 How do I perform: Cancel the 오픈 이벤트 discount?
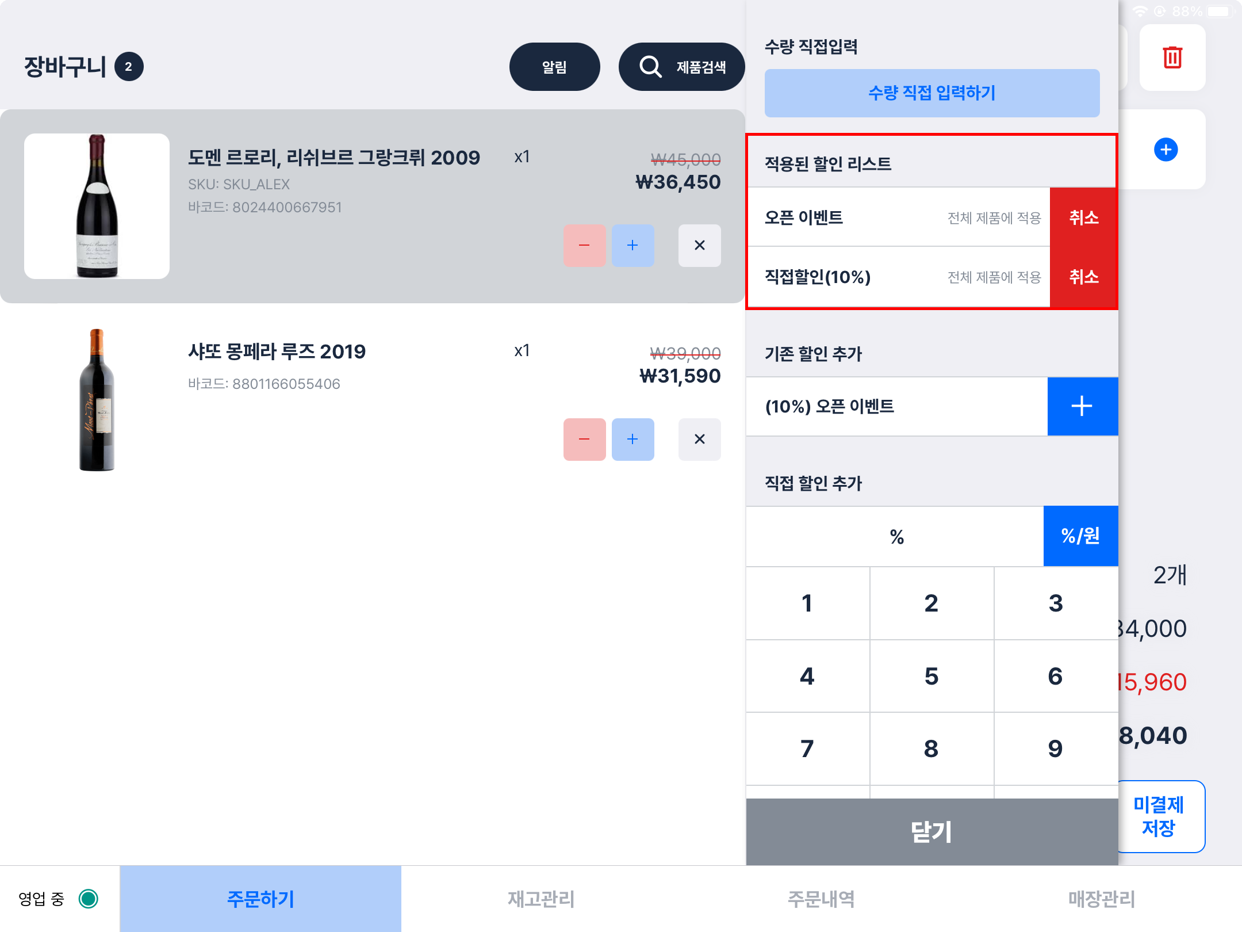(x=1083, y=217)
